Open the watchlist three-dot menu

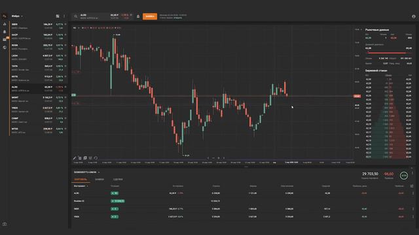[64, 16]
